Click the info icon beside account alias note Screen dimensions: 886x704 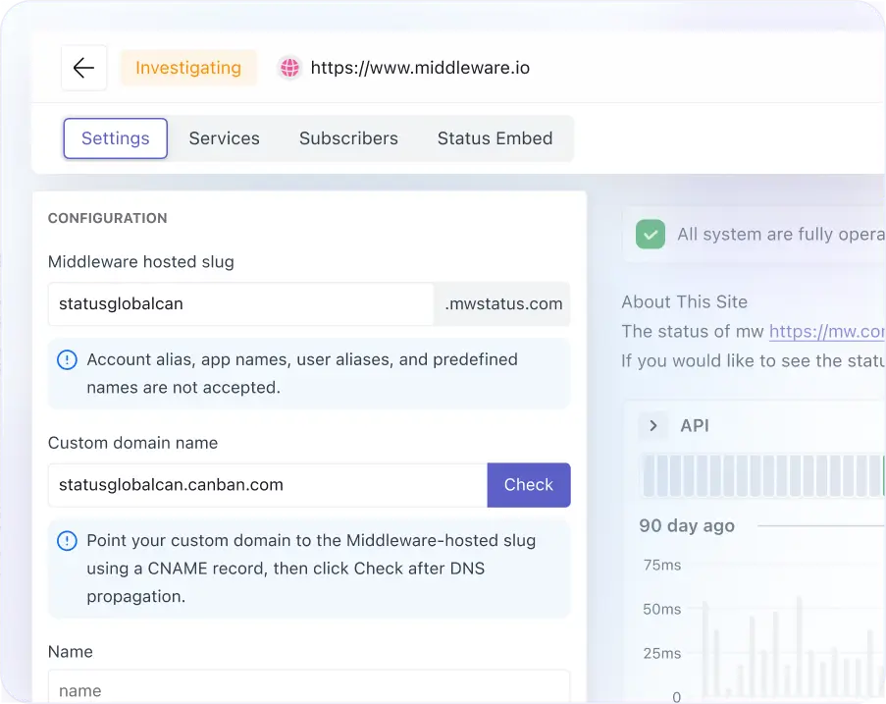point(68,359)
